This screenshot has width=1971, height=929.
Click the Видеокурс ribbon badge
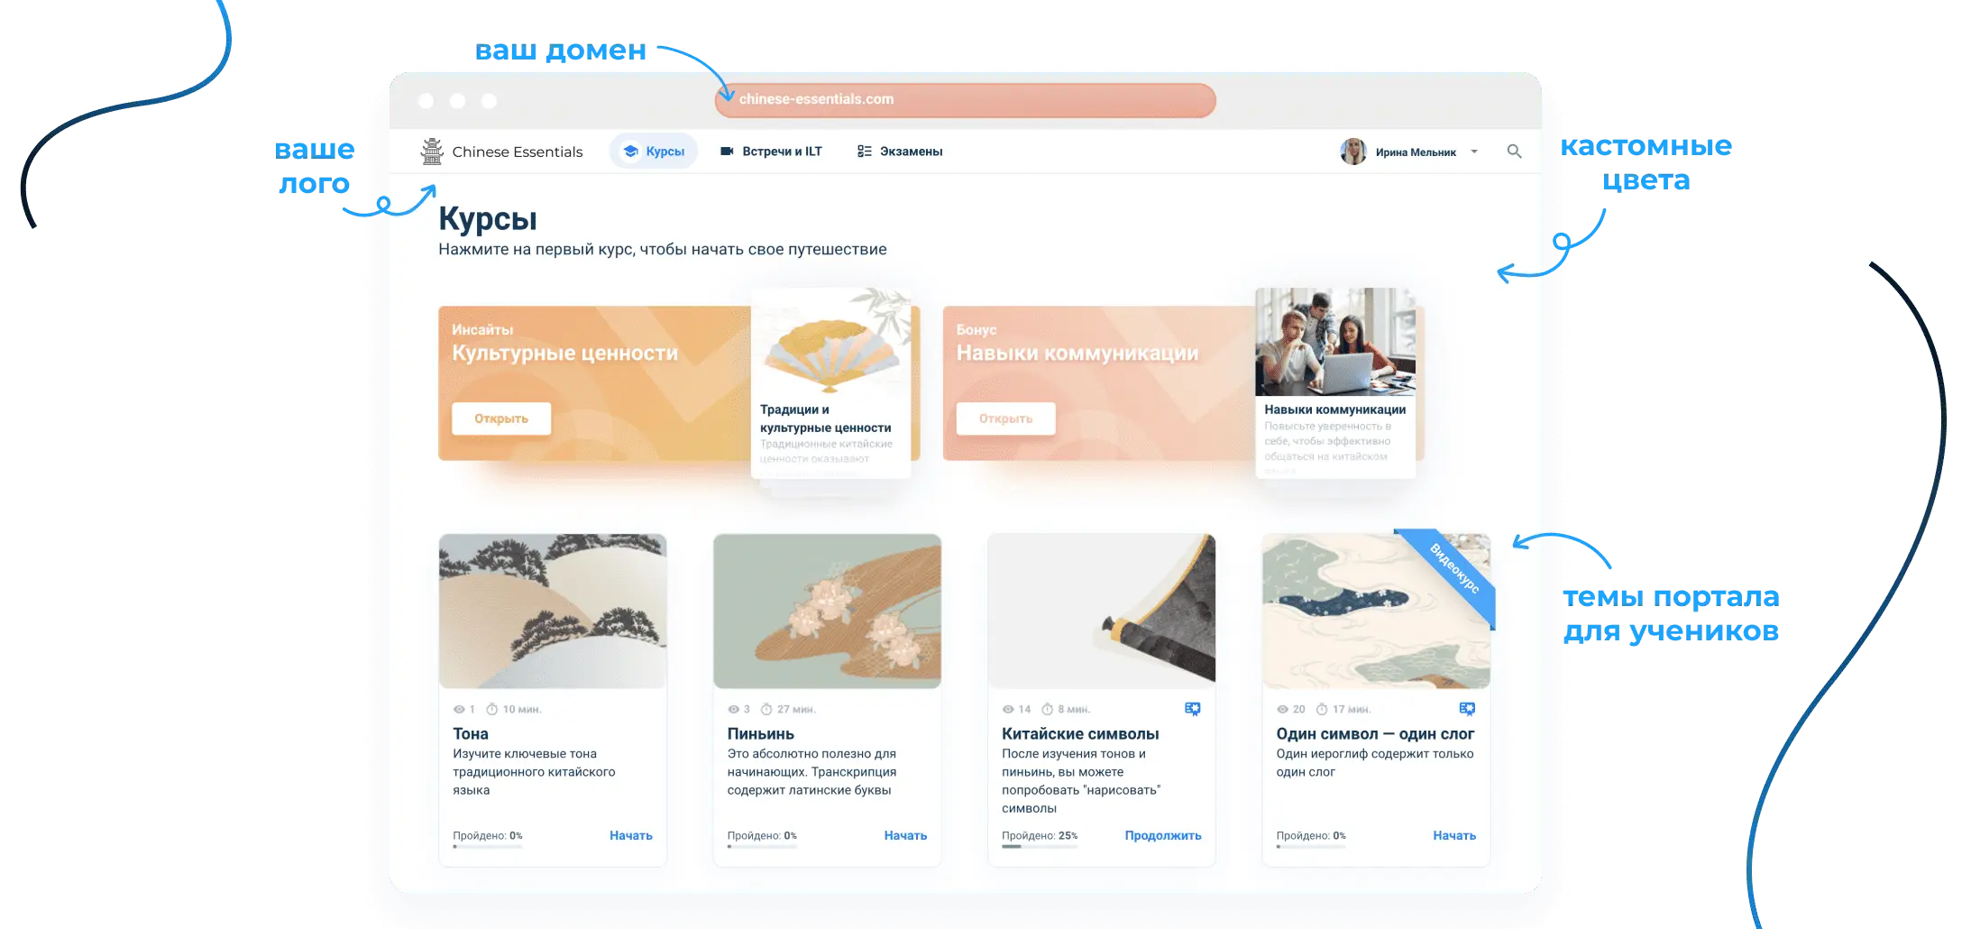(1453, 569)
